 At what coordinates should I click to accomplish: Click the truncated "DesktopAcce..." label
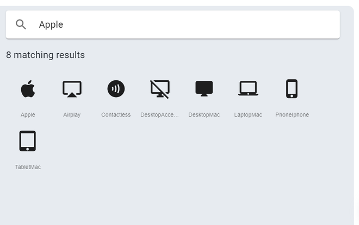point(159,114)
